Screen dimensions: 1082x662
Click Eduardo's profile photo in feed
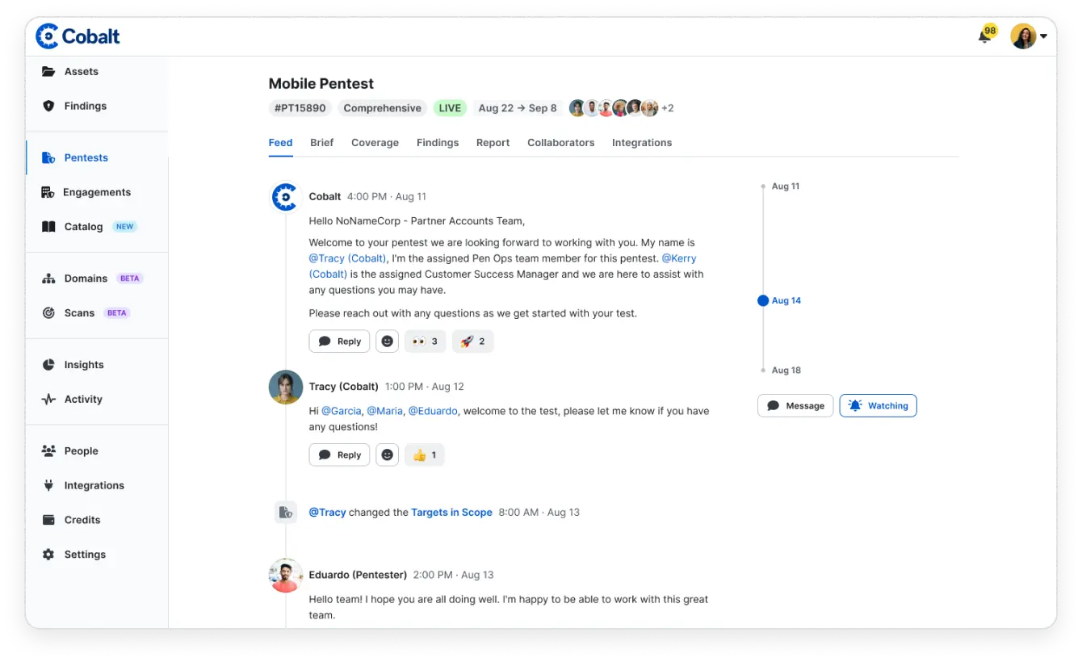tap(285, 576)
